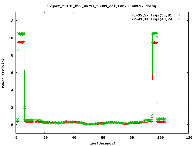Click the x-axis tick label 120
Image resolution: width=195 pixels, height=146 pixels.
click(x=189, y=137)
